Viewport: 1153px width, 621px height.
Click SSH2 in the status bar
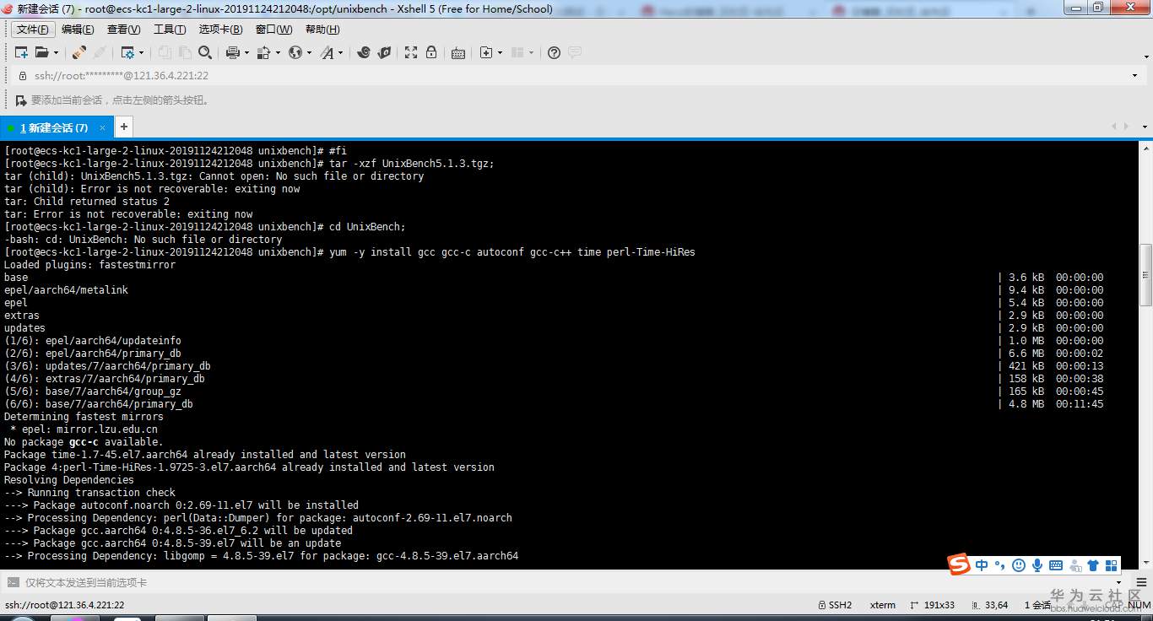point(835,605)
